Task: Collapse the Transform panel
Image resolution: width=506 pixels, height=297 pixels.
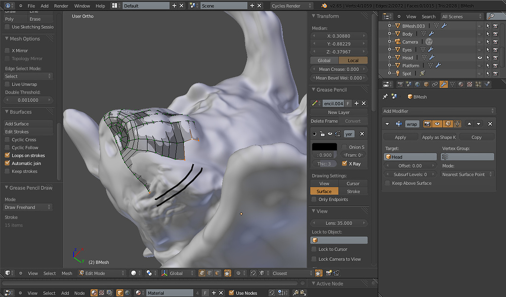Action: 313,16
